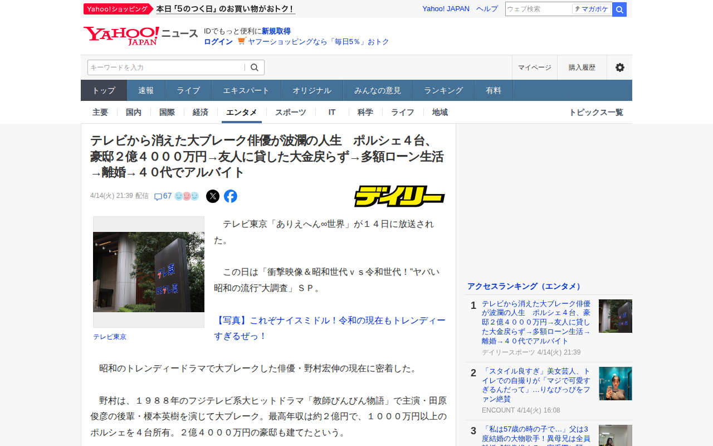Viewport: 713px width, 446px height.
Task: Click the Yahoo!ショッピング red badge
Action: pyautogui.click(x=118, y=9)
